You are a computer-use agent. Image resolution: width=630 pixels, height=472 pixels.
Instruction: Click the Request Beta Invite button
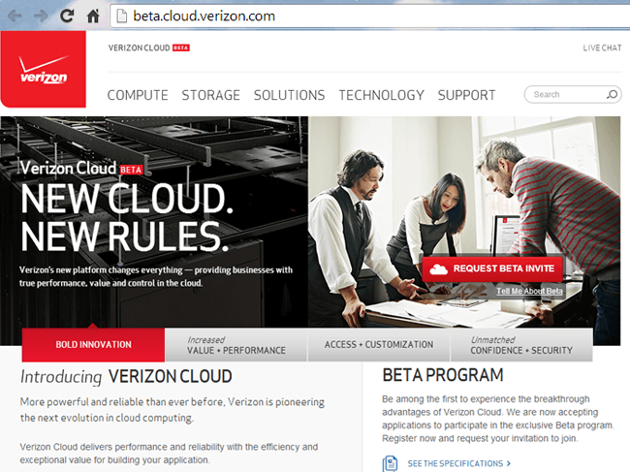(x=492, y=268)
